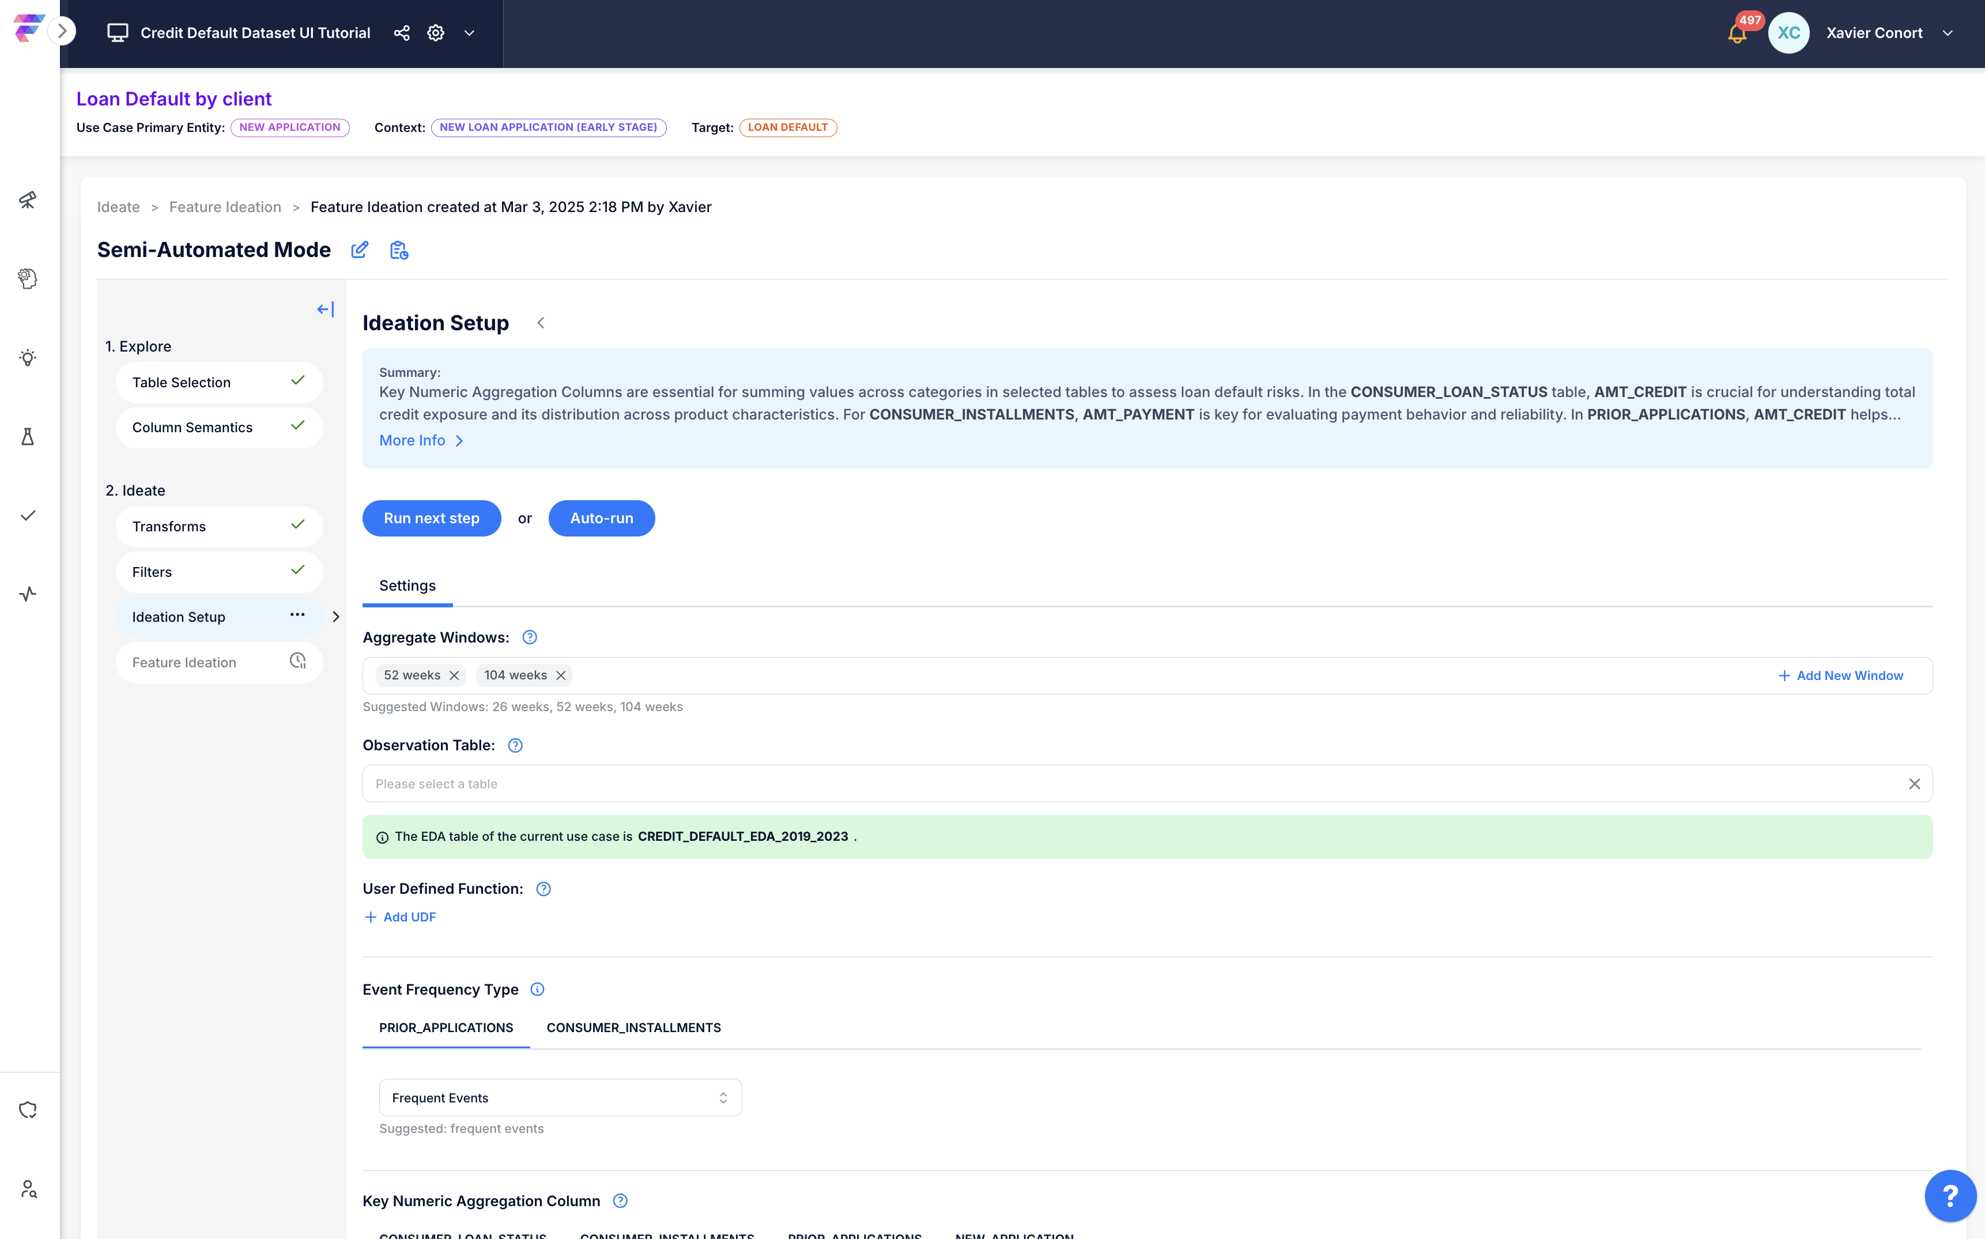Show help for Aggregate Windows
Viewport: 1985px width, 1239px height.
(x=530, y=637)
